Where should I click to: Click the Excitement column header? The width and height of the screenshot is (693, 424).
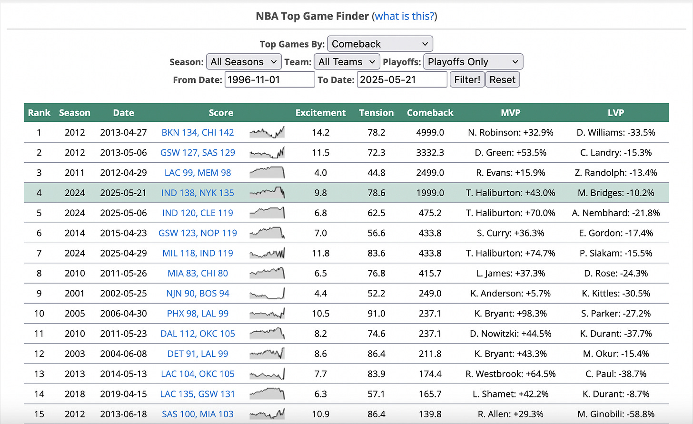coord(320,113)
